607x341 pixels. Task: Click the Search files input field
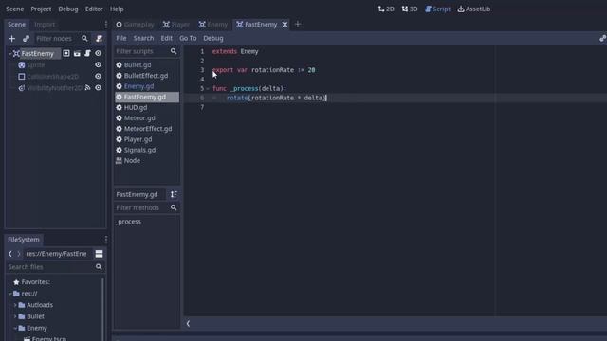coord(55,267)
